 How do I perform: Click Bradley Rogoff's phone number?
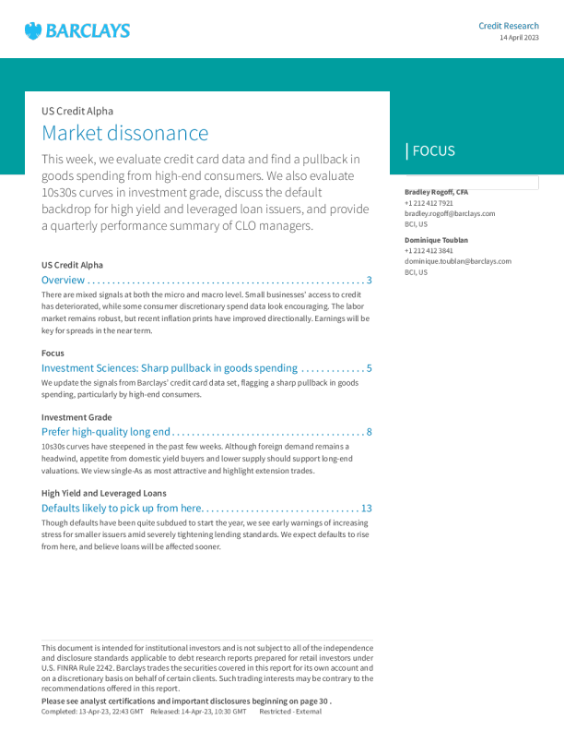click(x=429, y=203)
